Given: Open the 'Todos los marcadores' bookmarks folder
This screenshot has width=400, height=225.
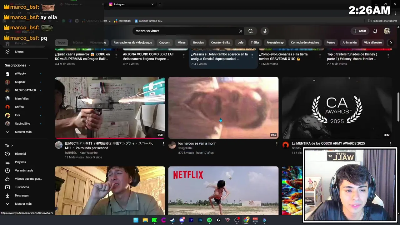Looking at the screenshot, I should [x=382, y=21].
